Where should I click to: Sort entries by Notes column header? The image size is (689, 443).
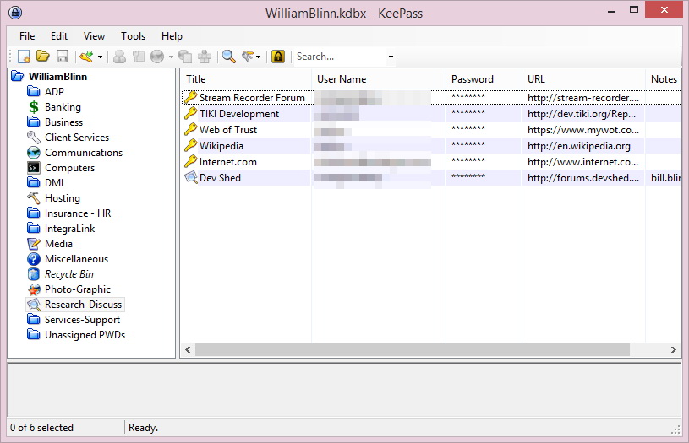pyautogui.click(x=664, y=79)
